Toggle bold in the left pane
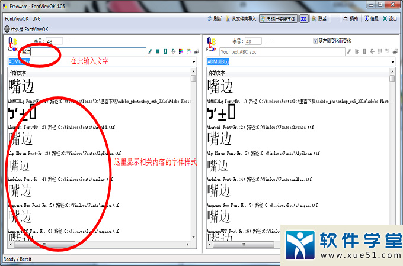Screen dimensions: 403x266 [x=158, y=51]
